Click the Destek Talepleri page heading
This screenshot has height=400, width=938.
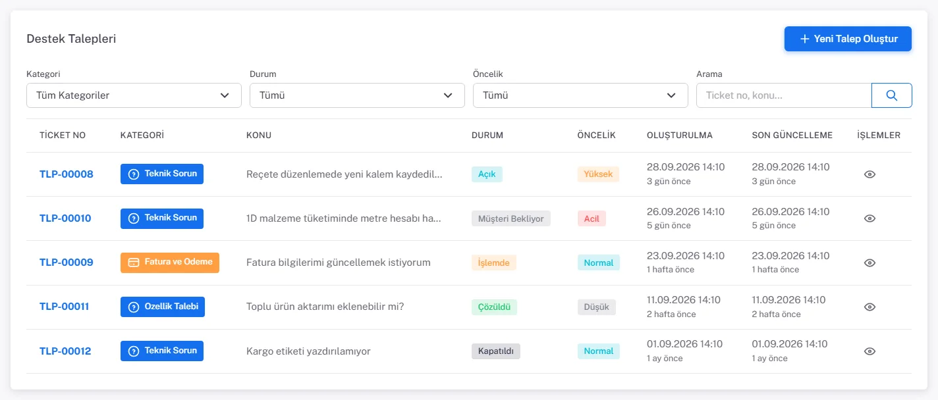[x=71, y=39]
